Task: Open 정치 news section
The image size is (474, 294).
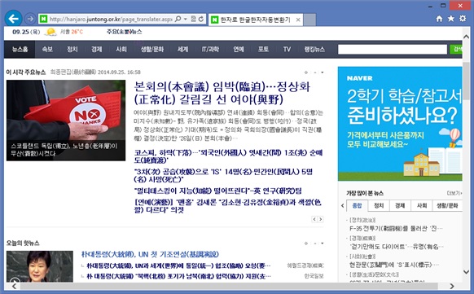Action: pos(72,49)
